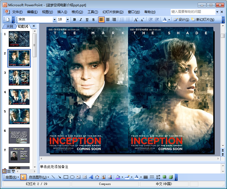
Task: Open the 编辑(E) menu
Action: click(32, 12)
